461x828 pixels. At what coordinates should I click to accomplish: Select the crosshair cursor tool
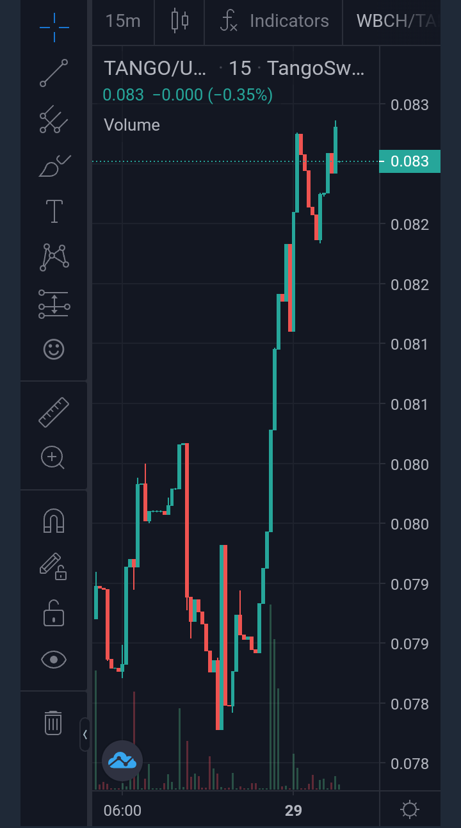54,26
